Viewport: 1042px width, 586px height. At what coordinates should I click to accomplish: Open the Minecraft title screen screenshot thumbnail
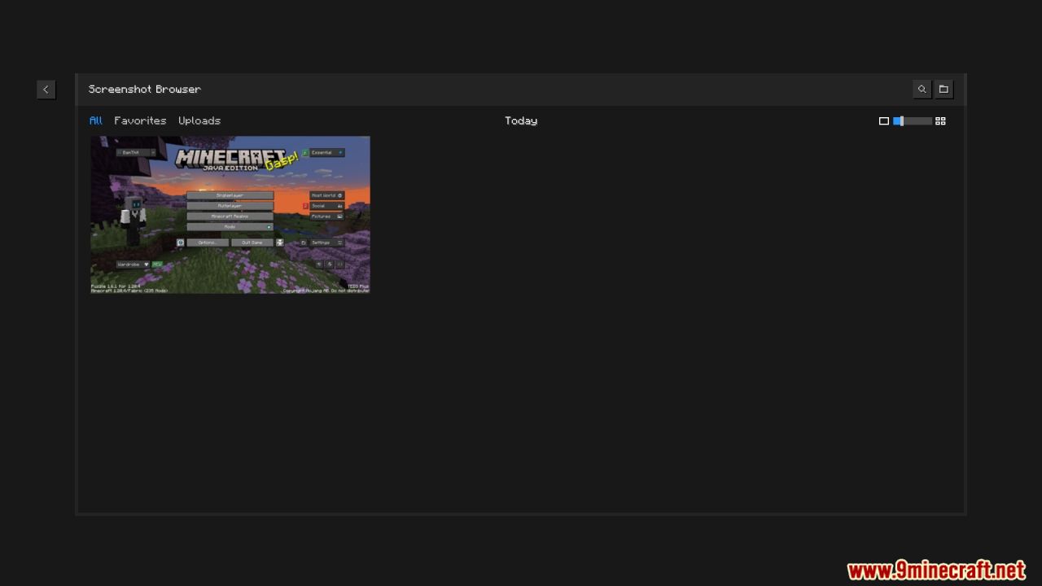coord(230,215)
